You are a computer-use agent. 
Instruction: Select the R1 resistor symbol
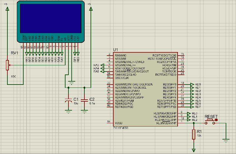click(194, 134)
